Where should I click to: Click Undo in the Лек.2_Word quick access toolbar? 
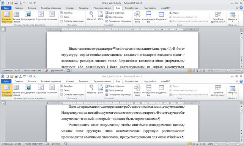click(x=24, y=76)
